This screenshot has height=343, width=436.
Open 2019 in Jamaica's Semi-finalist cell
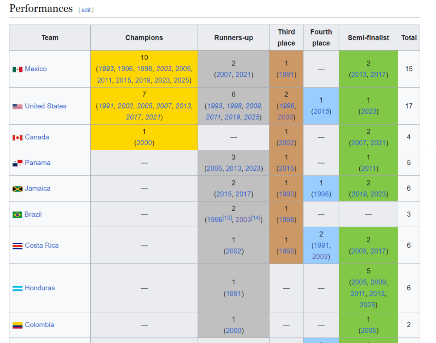click(x=359, y=194)
